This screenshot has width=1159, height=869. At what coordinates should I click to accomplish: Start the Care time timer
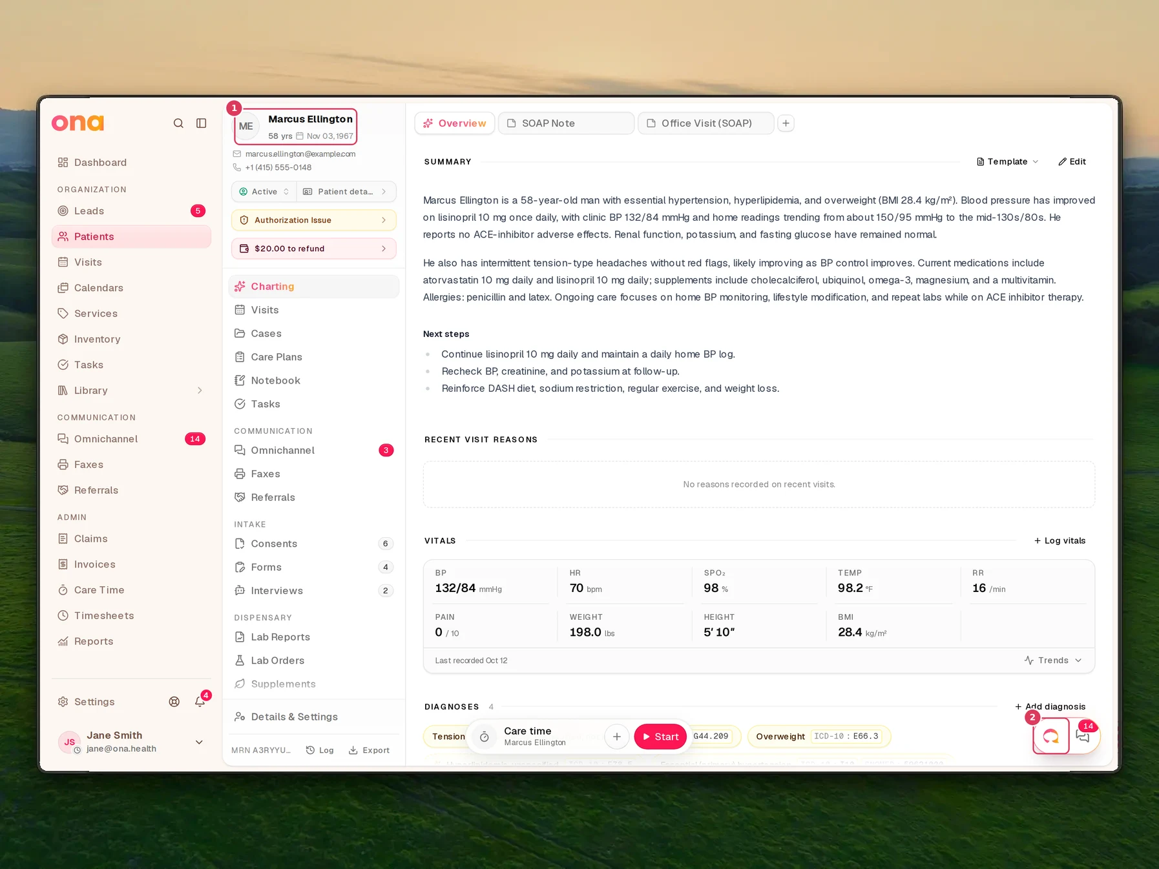[x=660, y=737]
